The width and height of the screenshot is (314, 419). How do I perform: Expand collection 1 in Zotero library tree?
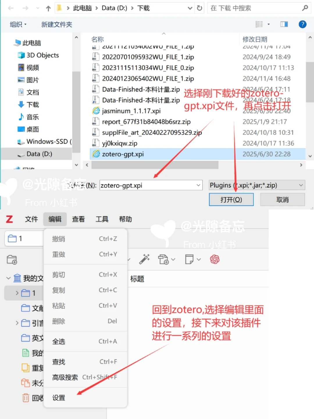click(x=17, y=293)
